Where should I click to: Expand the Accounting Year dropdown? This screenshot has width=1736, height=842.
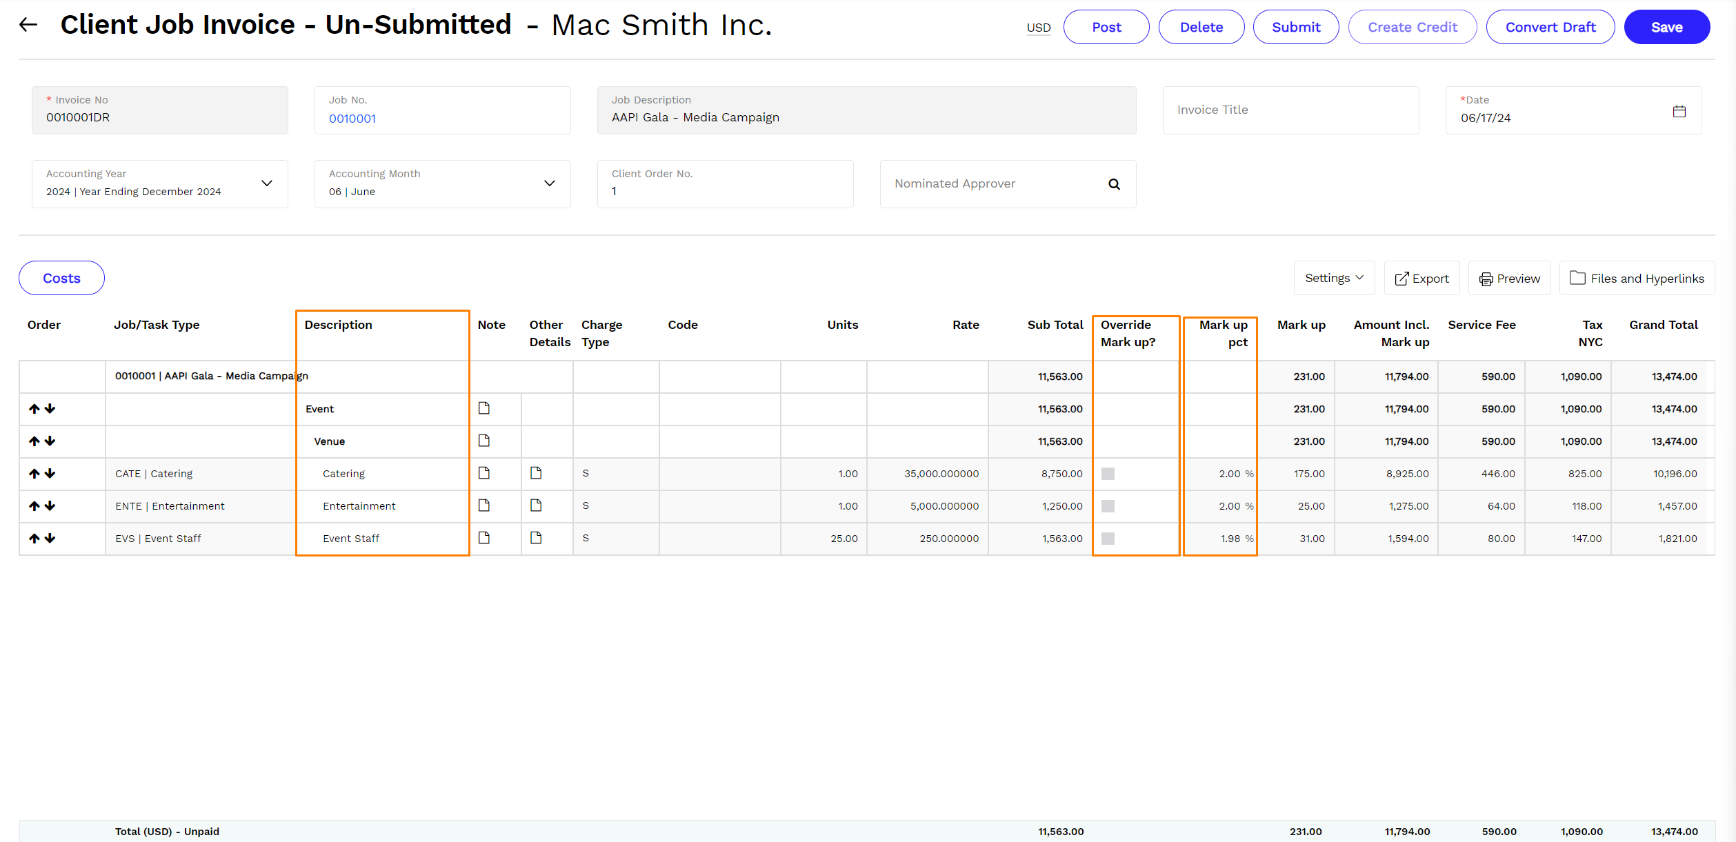267,183
